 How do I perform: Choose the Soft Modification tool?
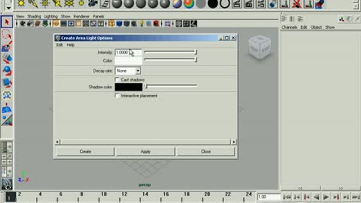tap(7, 108)
